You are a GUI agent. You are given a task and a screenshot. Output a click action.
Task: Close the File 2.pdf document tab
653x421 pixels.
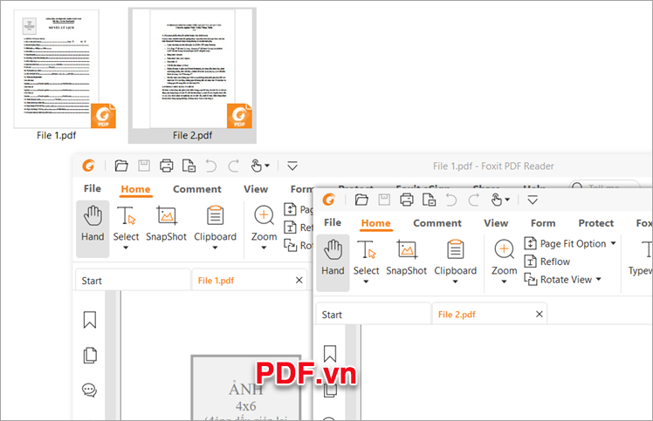click(540, 315)
